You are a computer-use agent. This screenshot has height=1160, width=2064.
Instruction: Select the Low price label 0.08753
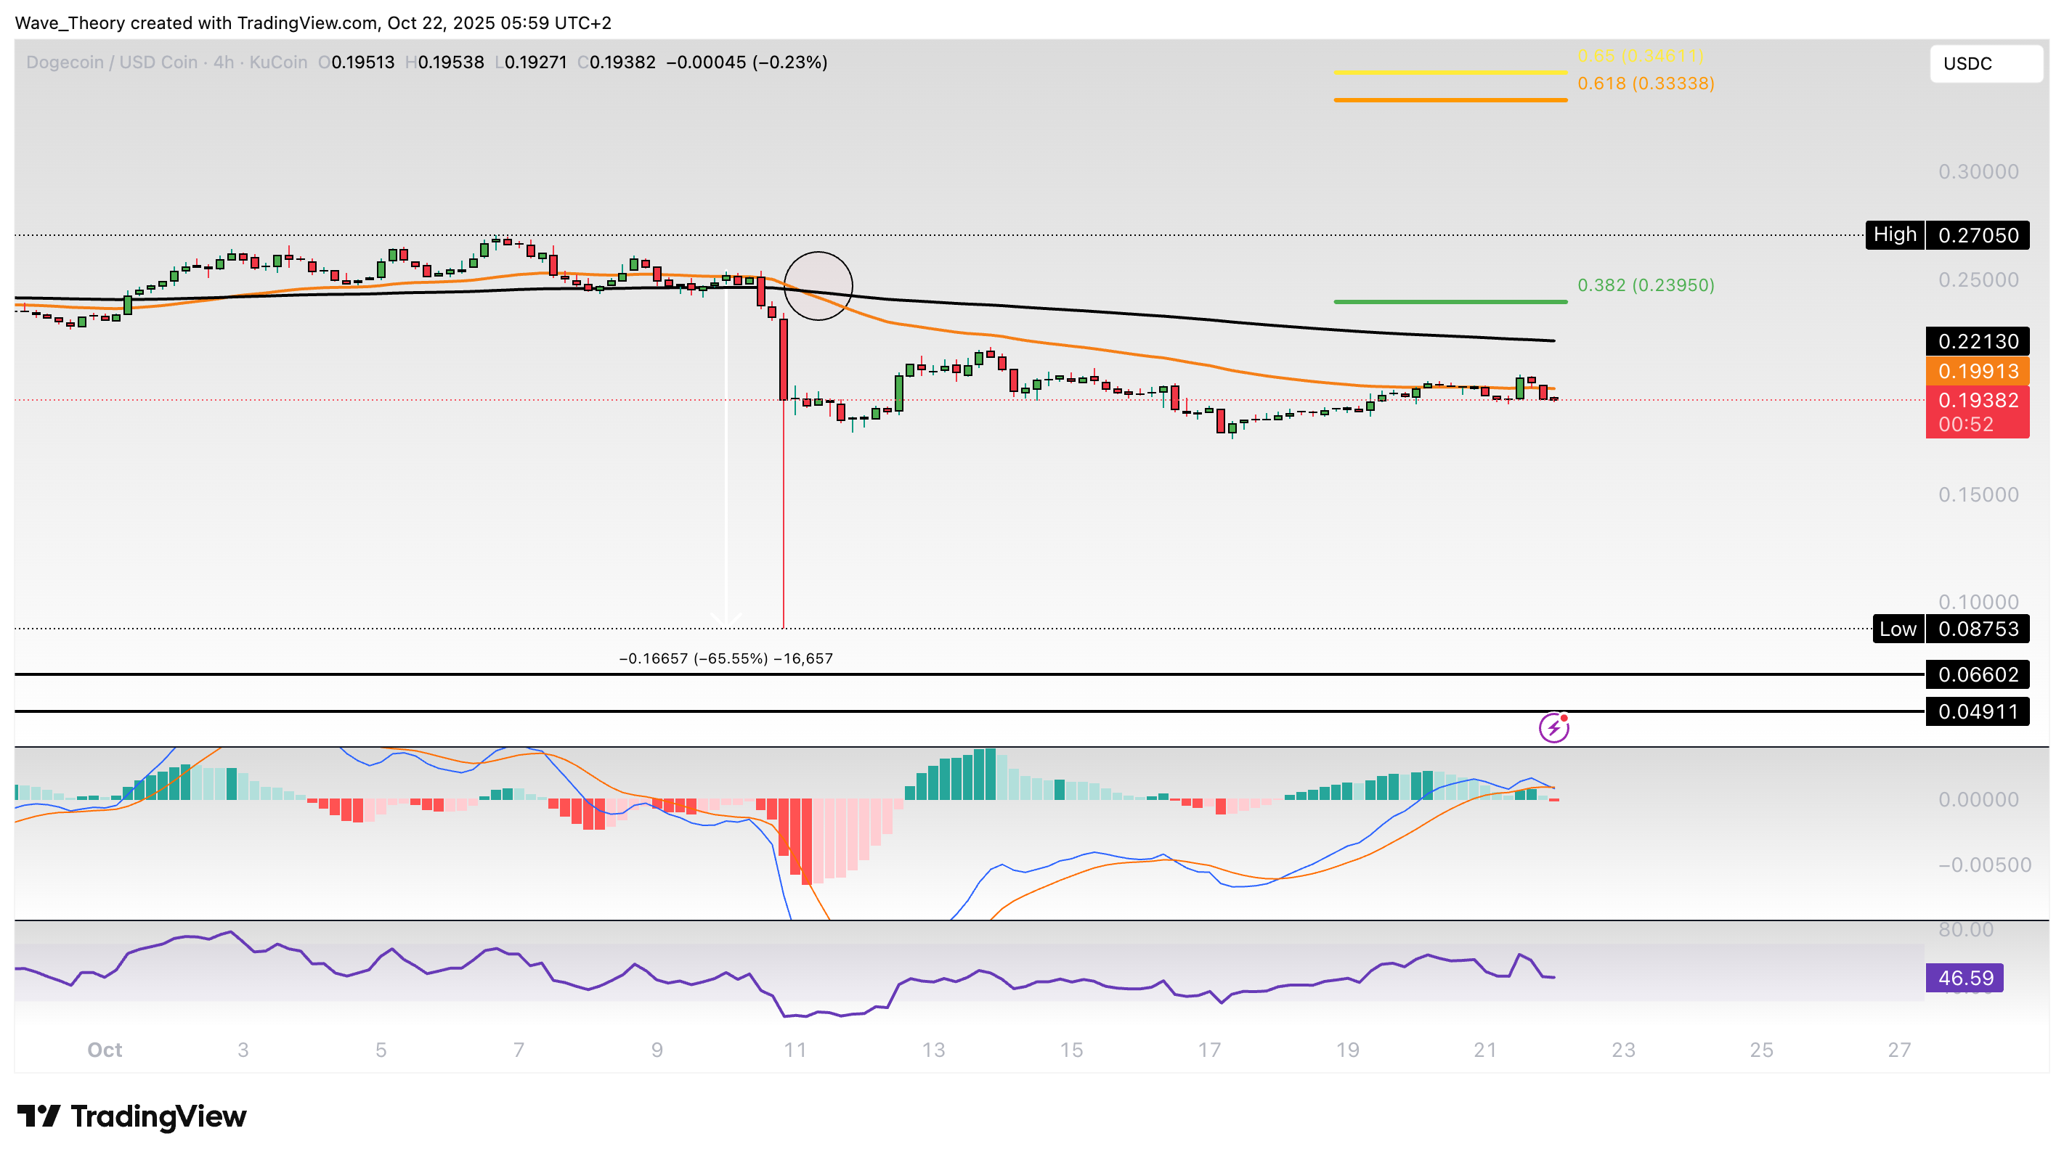(1976, 629)
